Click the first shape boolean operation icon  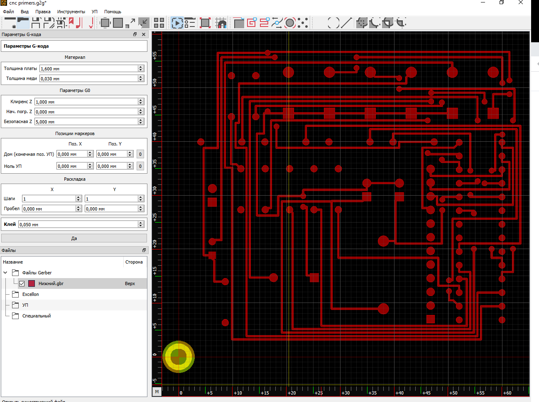tap(362, 23)
